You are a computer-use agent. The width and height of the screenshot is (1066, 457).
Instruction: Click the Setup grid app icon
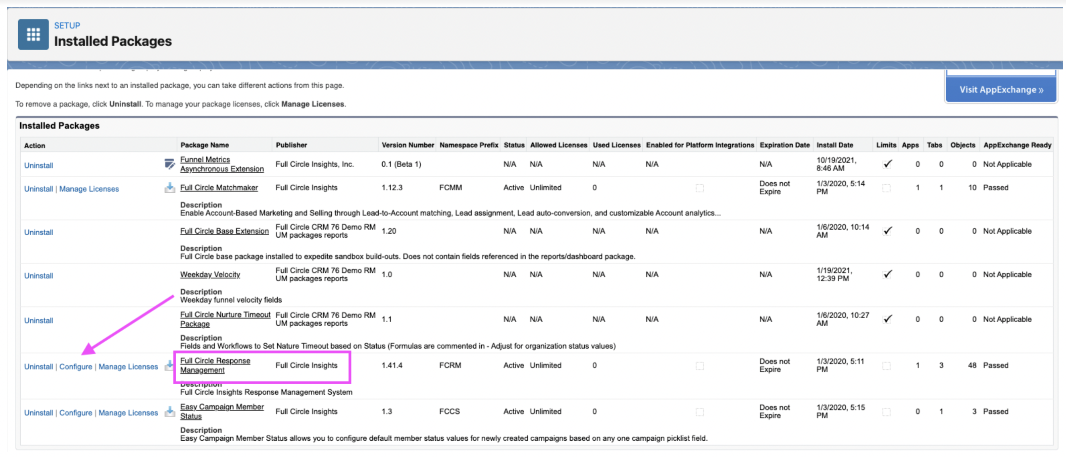(33, 34)
